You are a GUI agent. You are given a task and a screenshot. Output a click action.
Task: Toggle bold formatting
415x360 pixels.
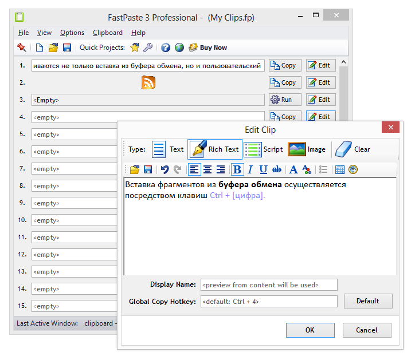pyautogui.click(x=237, y=169)
